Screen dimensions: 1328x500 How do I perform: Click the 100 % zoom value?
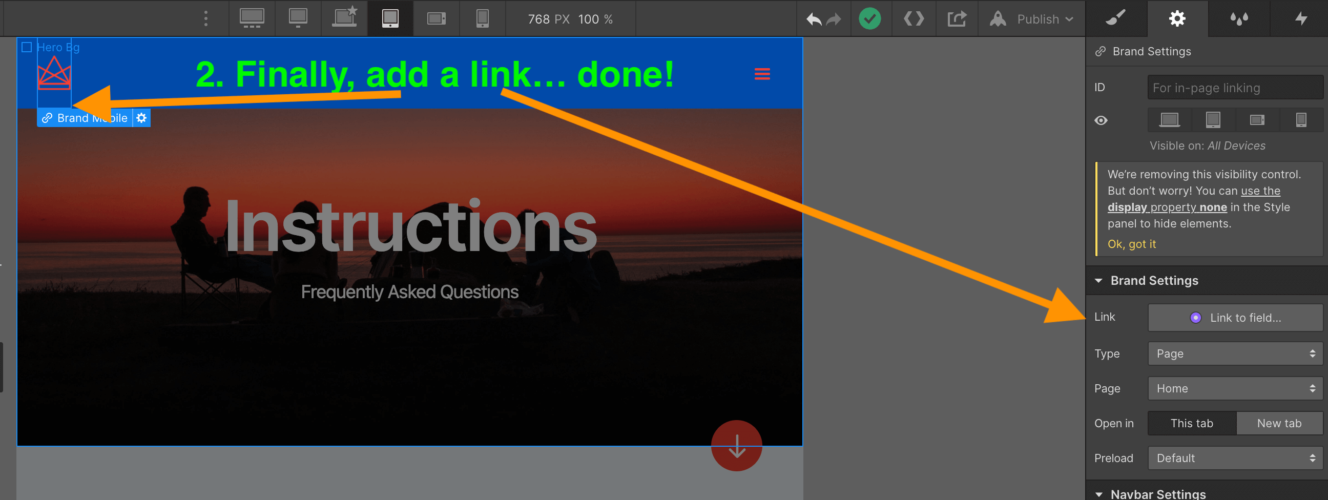pos(595,19)
